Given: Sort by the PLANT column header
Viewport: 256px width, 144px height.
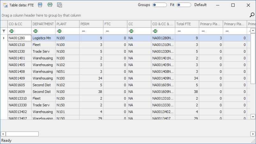Looking at the screenshot, I should point(67,24).
